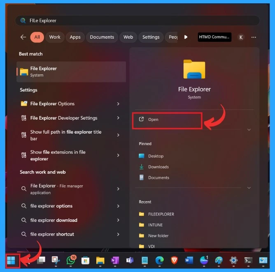Switch to the People filter tab

[172, 37]
